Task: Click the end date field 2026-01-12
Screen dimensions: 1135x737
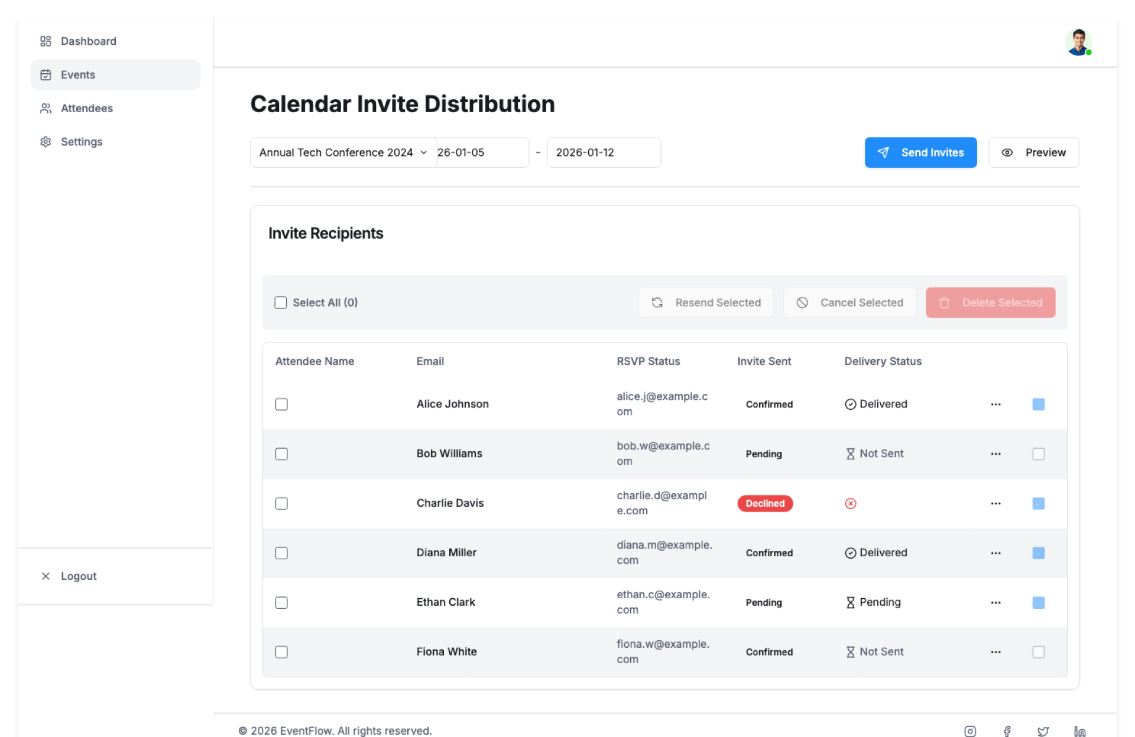Action: (x=603, y=152)
